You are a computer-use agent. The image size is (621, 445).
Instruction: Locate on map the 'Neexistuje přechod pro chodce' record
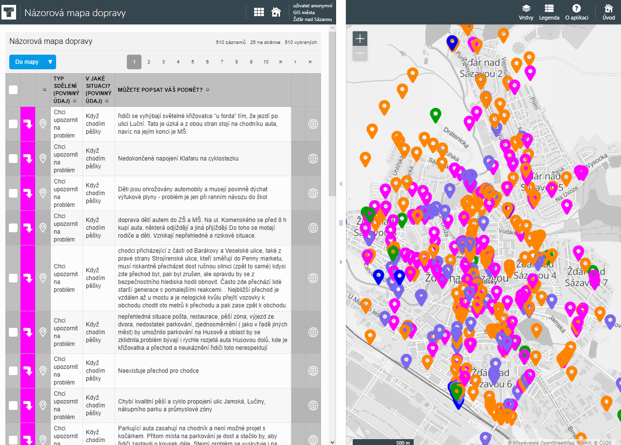pyautogui.click(x=43, y=371)
